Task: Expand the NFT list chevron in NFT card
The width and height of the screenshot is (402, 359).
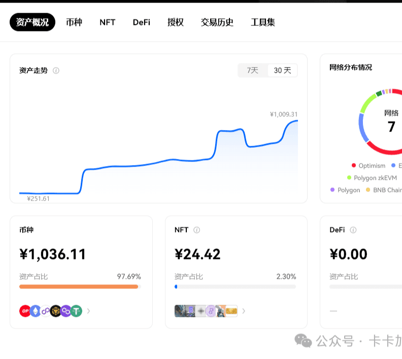Action: [x=244, y=311]
